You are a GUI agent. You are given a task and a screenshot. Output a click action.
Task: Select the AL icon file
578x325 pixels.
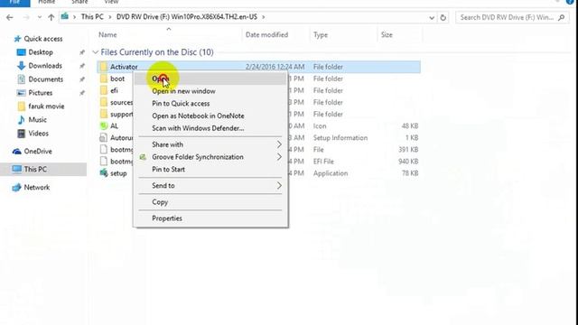click(x=104, y=125)
